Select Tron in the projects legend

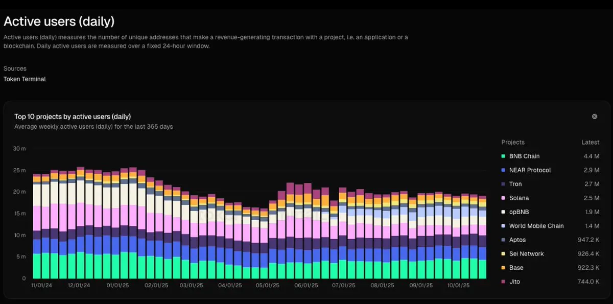point(515,184)
